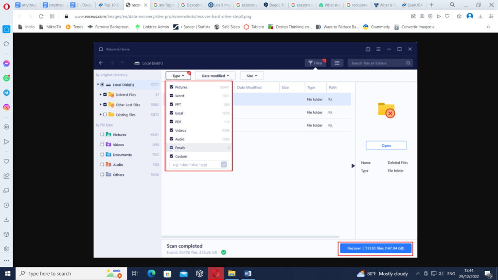This screenshot has height=280, width=498.
Task: Show more bookmarks chevron
Action: point(488,27)
